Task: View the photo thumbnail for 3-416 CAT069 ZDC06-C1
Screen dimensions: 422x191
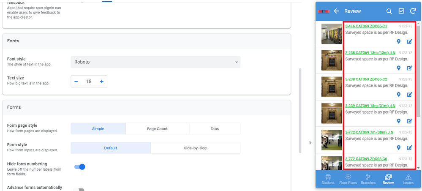Action: pyautogui.click(x=332, y=34)
